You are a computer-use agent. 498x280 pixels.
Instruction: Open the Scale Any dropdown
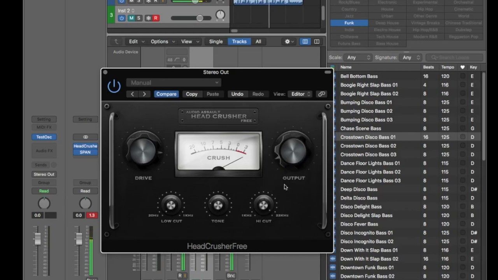tap(359, 58)
